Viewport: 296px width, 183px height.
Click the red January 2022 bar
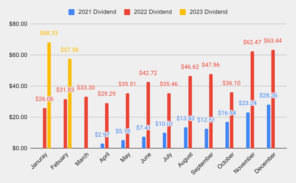pyautogui.click(x=44, y=128)
